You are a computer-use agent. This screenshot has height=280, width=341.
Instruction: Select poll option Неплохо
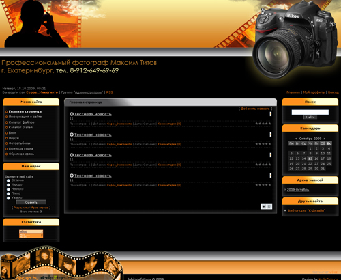[x=8, y=189]
